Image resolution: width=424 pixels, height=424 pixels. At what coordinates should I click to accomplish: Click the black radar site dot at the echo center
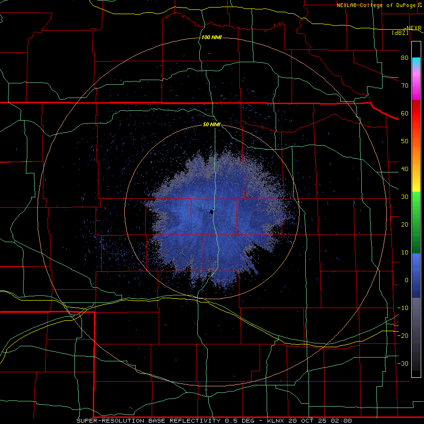(x=212, y=212)
